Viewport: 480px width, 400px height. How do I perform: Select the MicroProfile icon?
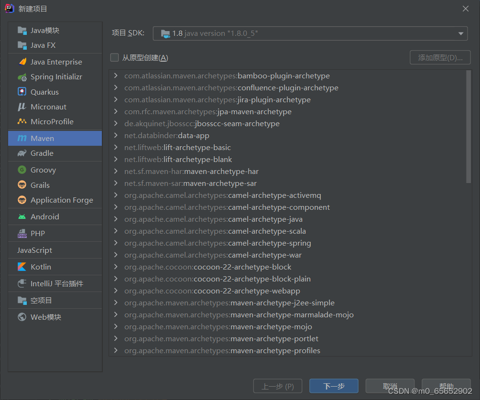click(22, 121)
